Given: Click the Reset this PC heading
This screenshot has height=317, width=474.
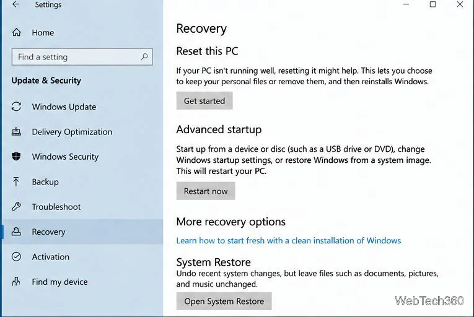Looking at the screenshot, I should click(207, 51).
